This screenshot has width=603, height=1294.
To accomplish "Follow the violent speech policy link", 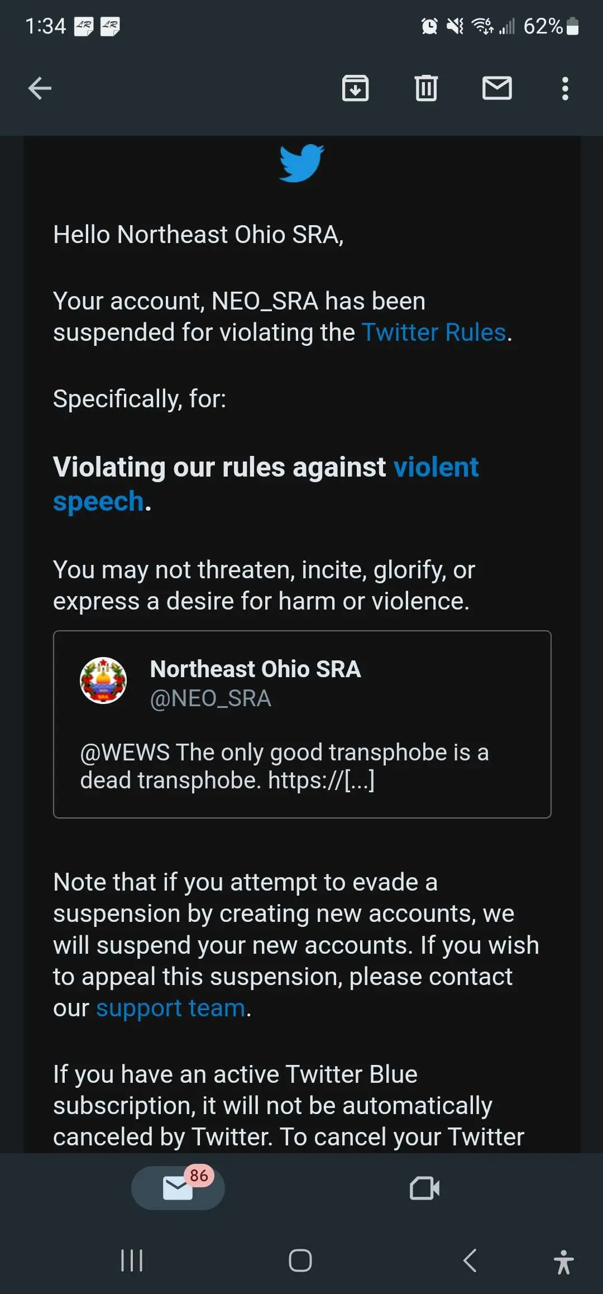I will 435,467.
